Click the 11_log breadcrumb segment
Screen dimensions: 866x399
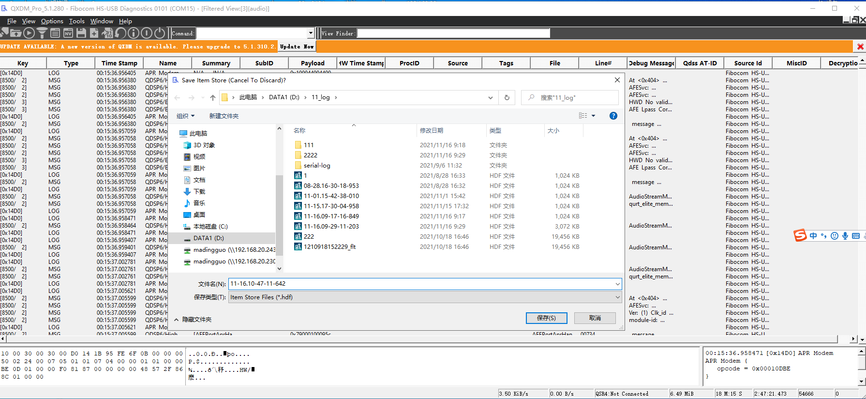(320, 97)
